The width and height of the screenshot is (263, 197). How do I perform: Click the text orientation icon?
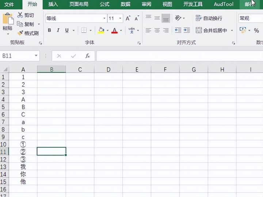[x=178, y=18]
